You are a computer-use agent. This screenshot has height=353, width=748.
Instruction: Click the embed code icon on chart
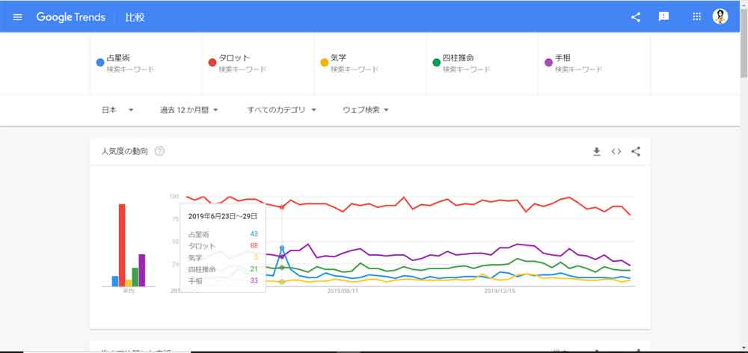616,152
